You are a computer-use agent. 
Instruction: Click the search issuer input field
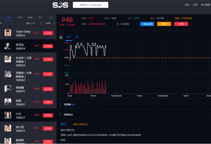point(90,5)
